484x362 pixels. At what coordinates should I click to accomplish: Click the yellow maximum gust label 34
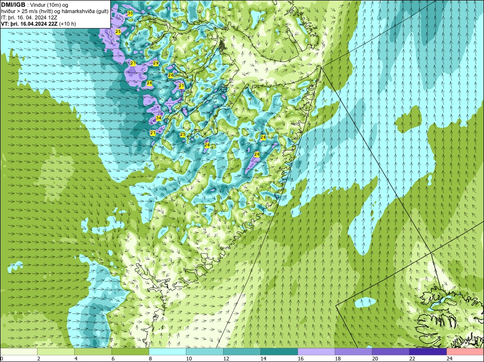pyautogui.click(x=159, y=118)
